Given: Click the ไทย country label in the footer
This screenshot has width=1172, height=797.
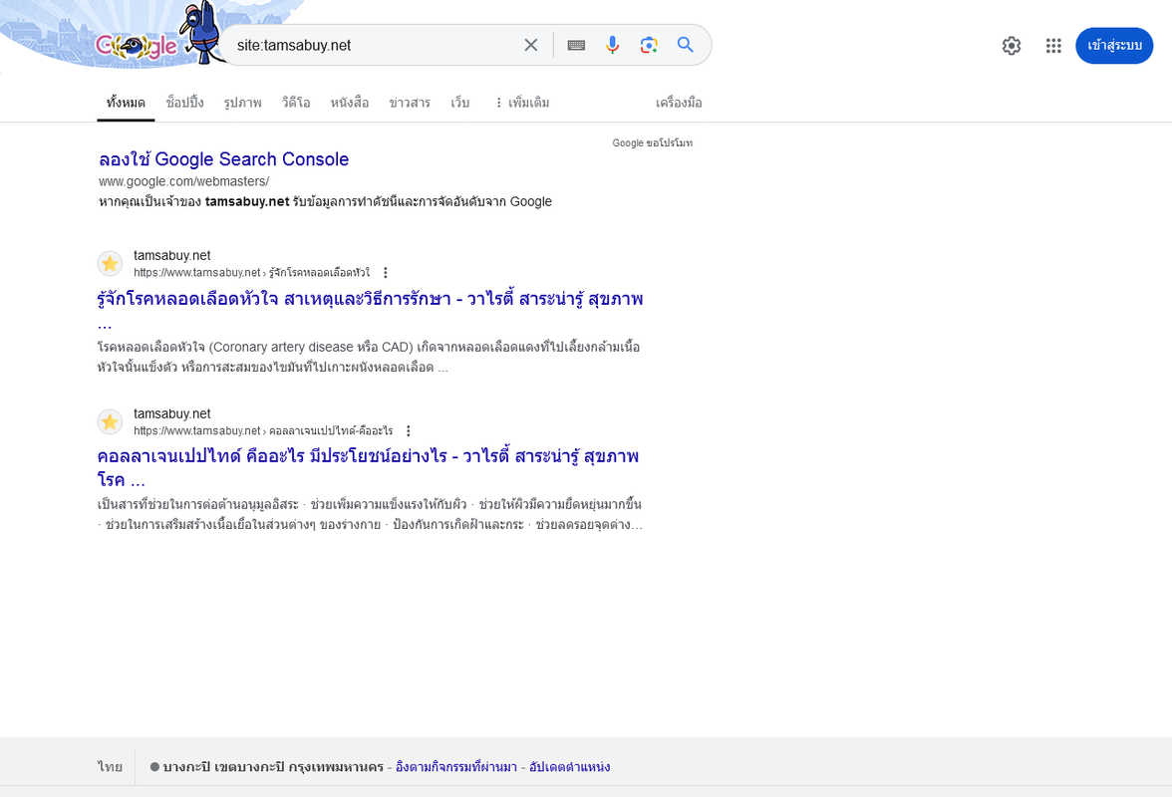Looking at the screenshot, I should click(x=110, y=767).
